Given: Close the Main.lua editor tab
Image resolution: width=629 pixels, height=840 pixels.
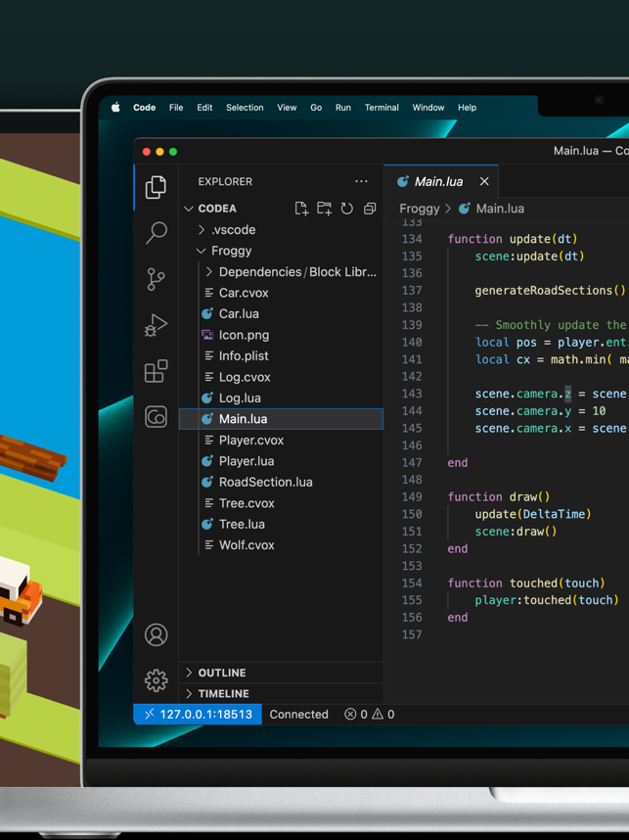Looking at the screenshot, I should pyautogui.click(x=484, y=181).
